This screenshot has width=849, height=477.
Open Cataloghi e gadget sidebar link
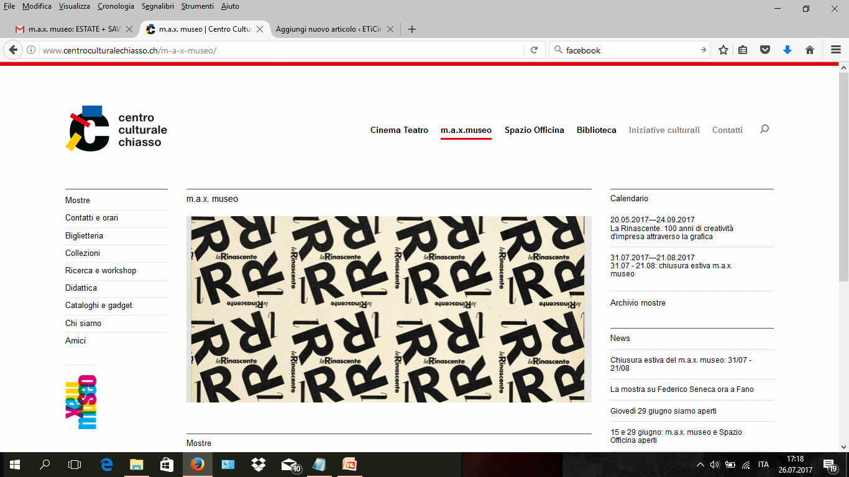click(99, 305)
